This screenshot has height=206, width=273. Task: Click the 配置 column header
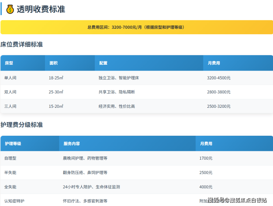[x=103, y=63]
